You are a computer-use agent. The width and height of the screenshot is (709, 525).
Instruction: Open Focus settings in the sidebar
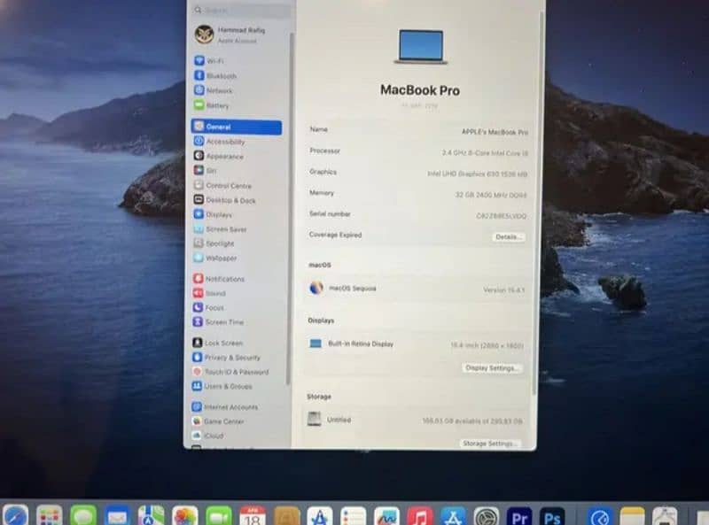(208, 308)
